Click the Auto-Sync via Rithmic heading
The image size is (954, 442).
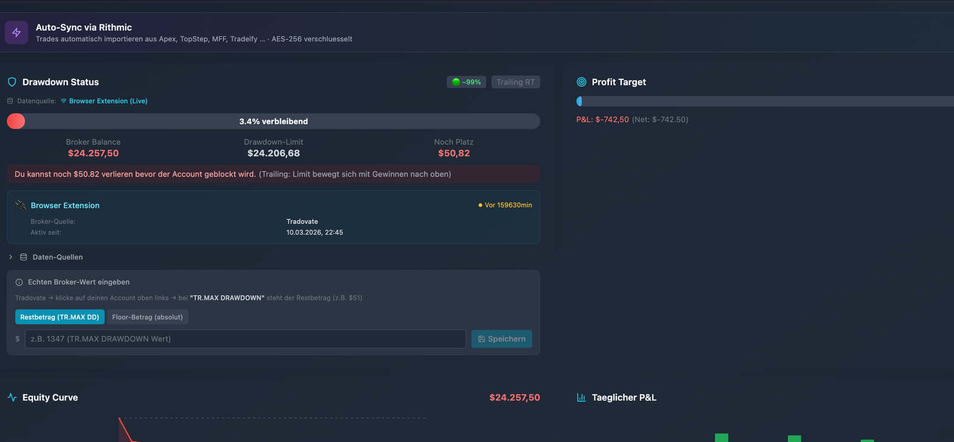(84, 27)
